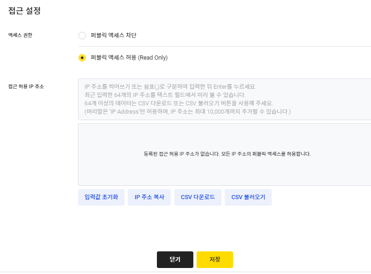Click the "입력값 초기화" reset button
Image resolution: width=371 pixels, height=274 pixels.
101,197
